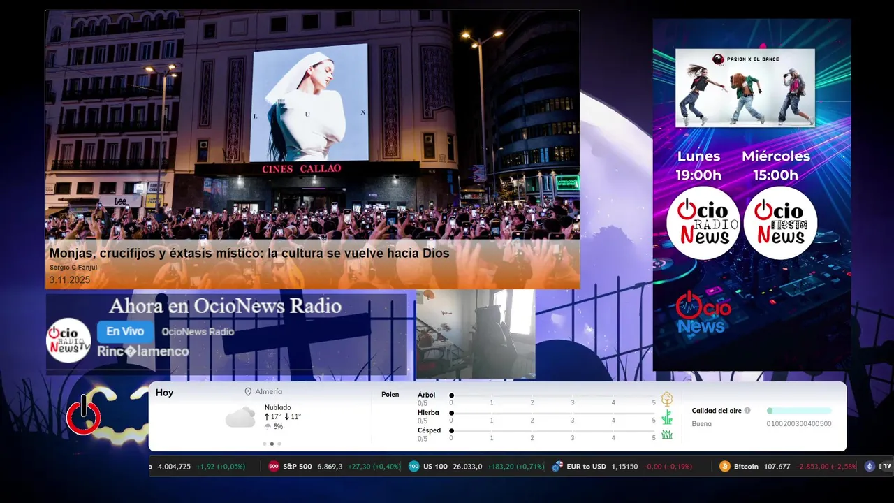Click the Césped grass pollen icon

(x=667, y=435)
